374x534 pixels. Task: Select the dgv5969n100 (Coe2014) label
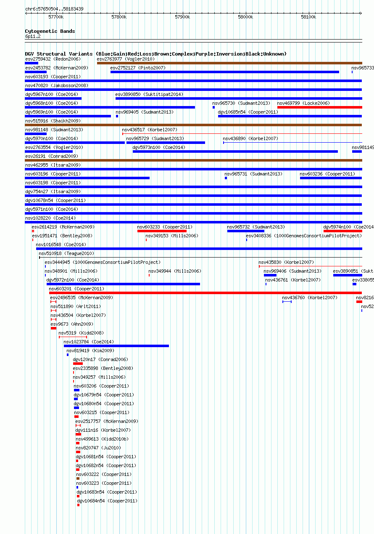point(51,112)
